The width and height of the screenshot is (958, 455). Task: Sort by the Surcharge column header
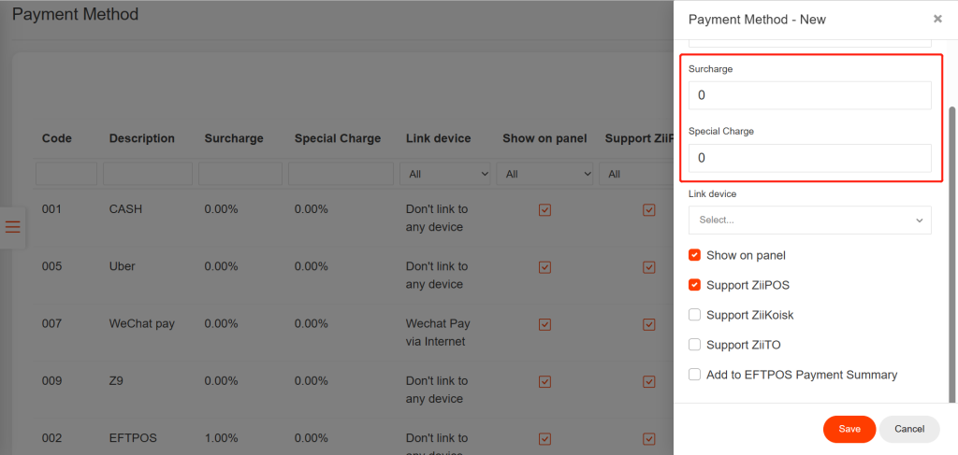tap(234, 138)
